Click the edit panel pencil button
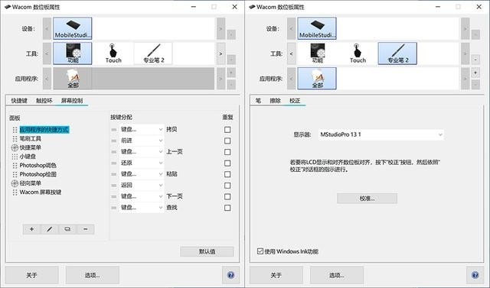This screenshot has height=288, width=490. coord(49,229)
